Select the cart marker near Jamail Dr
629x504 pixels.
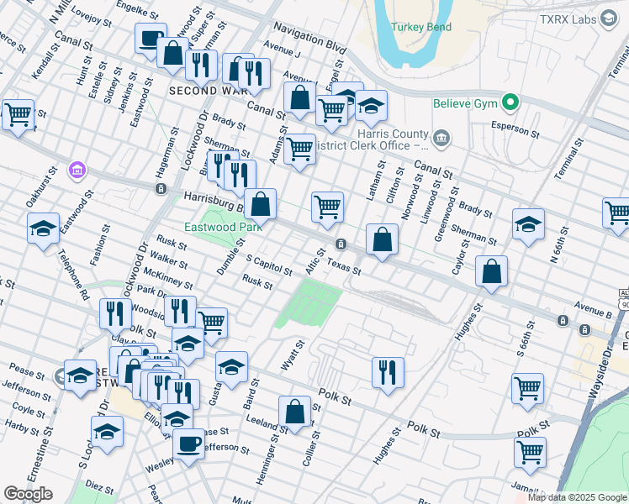point(530,454)
